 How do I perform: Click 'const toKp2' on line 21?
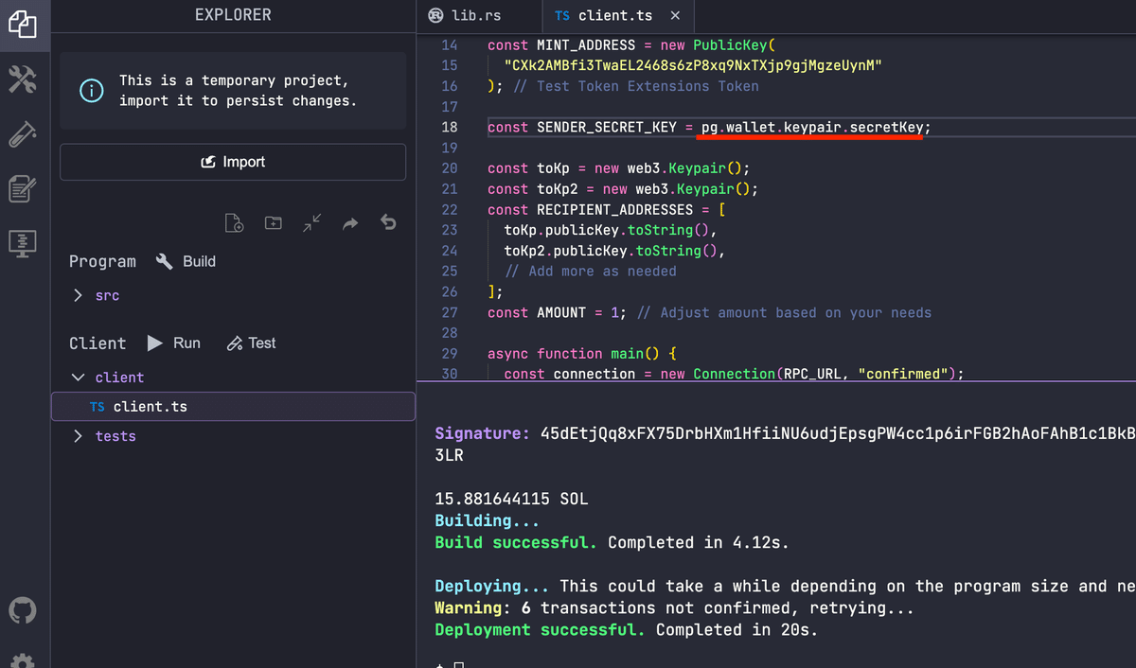[533, 188]
